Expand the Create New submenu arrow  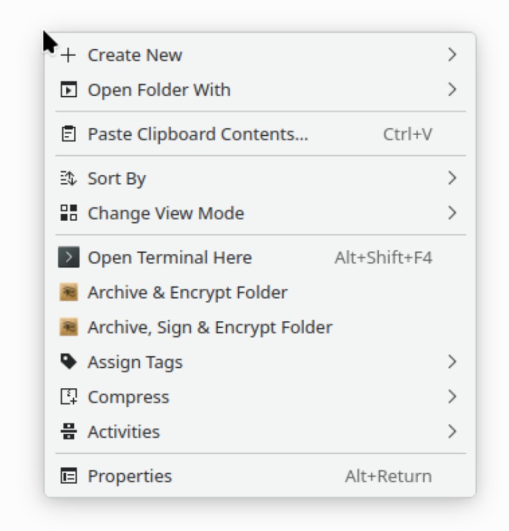[452, 55]
